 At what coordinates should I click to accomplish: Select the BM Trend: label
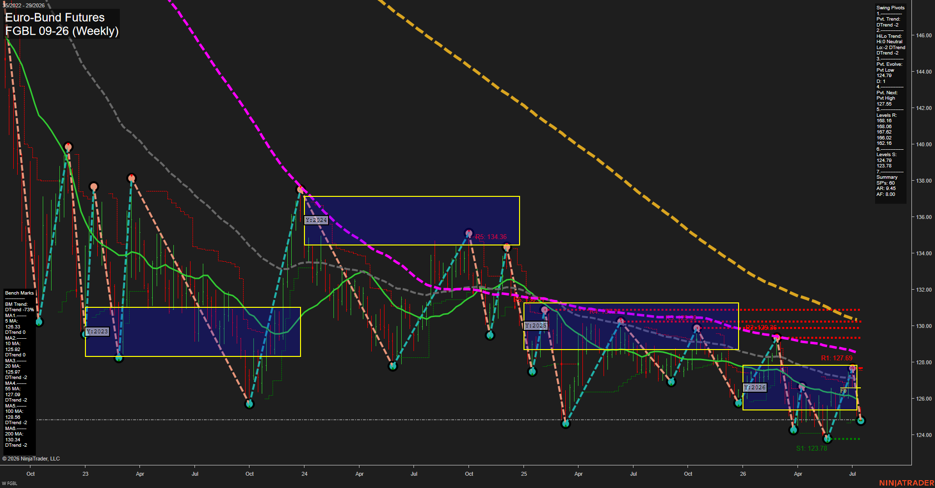(16, 304)
